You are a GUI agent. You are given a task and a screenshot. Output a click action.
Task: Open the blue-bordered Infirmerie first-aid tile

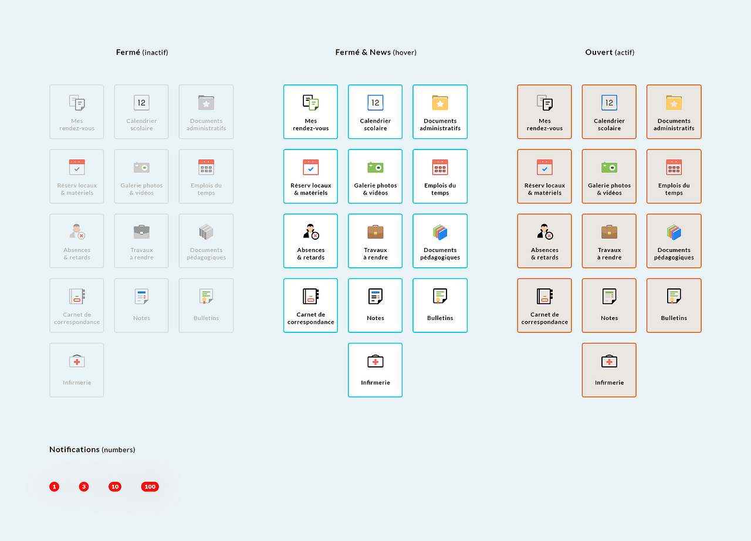point(375,370)
